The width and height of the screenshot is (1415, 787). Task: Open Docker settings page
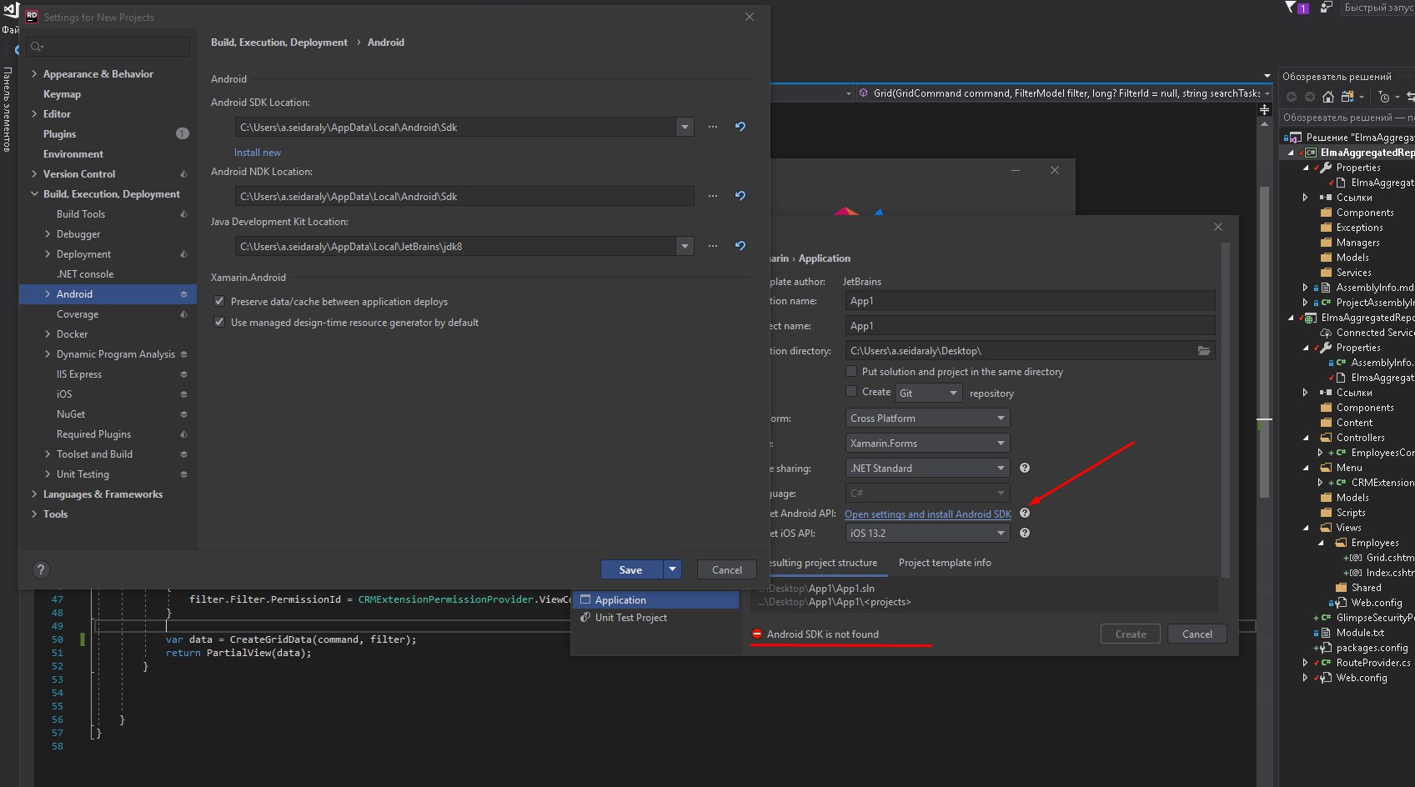point(72,334)
